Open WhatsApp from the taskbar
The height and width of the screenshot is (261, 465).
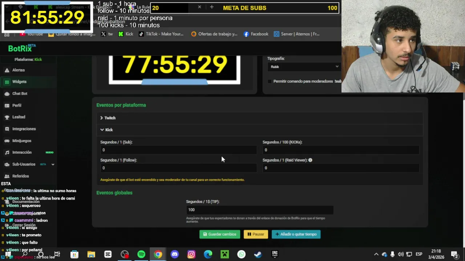(242, 254)
